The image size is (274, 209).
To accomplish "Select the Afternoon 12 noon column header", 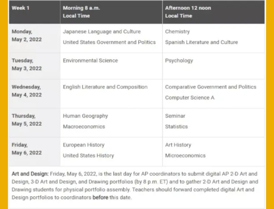I will click(213, 12).
